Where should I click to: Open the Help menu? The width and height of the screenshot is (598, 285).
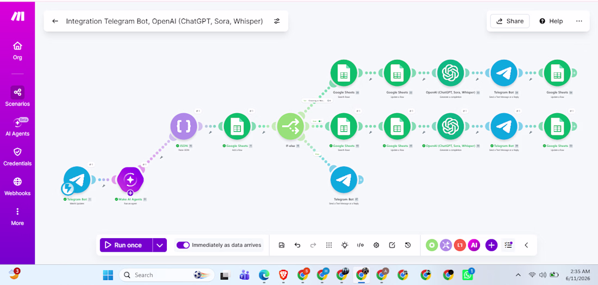(551, 21)
